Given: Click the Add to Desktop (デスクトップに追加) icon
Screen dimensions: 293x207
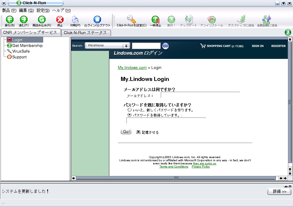Looking at the screenshot, I should pos(241,19).
